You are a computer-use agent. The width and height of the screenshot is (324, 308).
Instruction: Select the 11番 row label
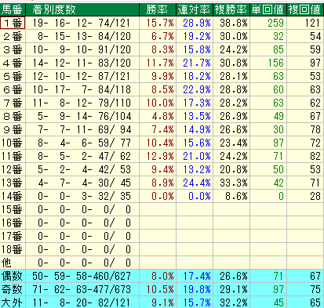[13, 156]
